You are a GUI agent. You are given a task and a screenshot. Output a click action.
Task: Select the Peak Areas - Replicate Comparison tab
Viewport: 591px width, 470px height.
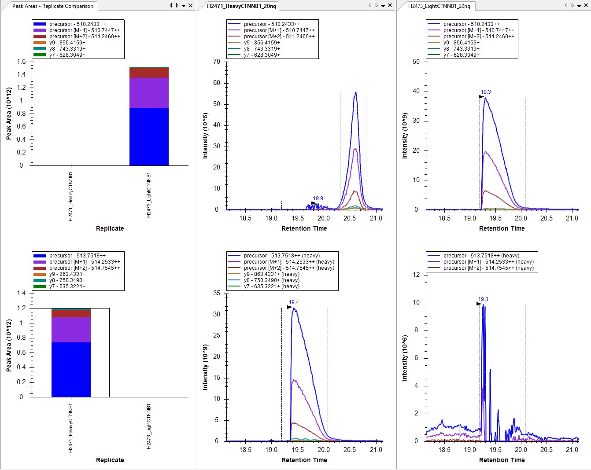[x=52, y=6]
